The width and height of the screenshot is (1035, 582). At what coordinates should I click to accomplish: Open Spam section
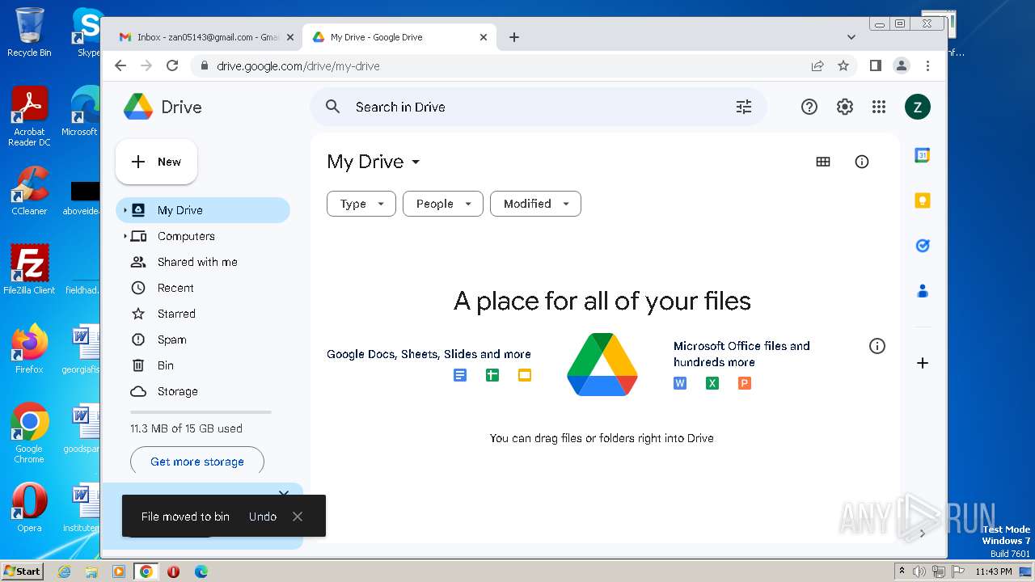click(x=203, y=339)
